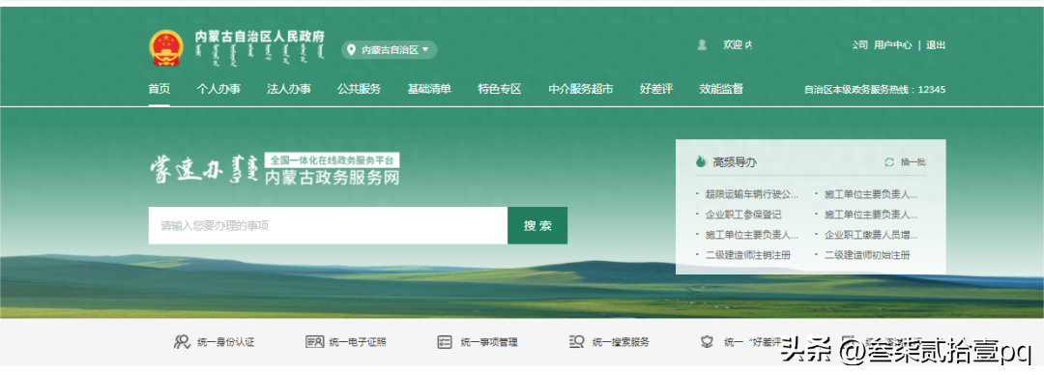Click the national emblem logo
Screen dimensions: 1044x375
point(165,48)
